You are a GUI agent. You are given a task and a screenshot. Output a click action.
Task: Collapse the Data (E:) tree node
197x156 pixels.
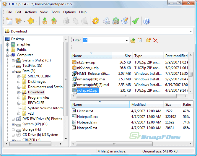click(13, 71)
